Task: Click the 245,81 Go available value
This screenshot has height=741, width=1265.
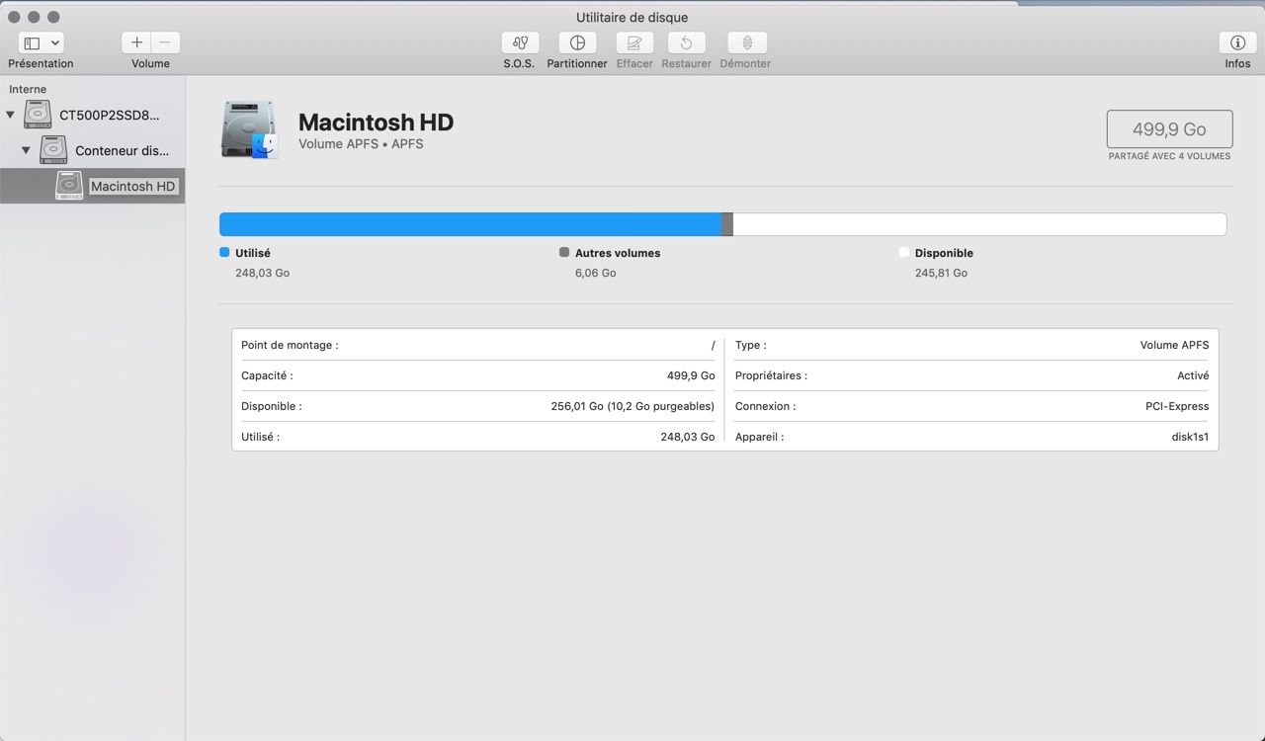Action: (941, 273)
